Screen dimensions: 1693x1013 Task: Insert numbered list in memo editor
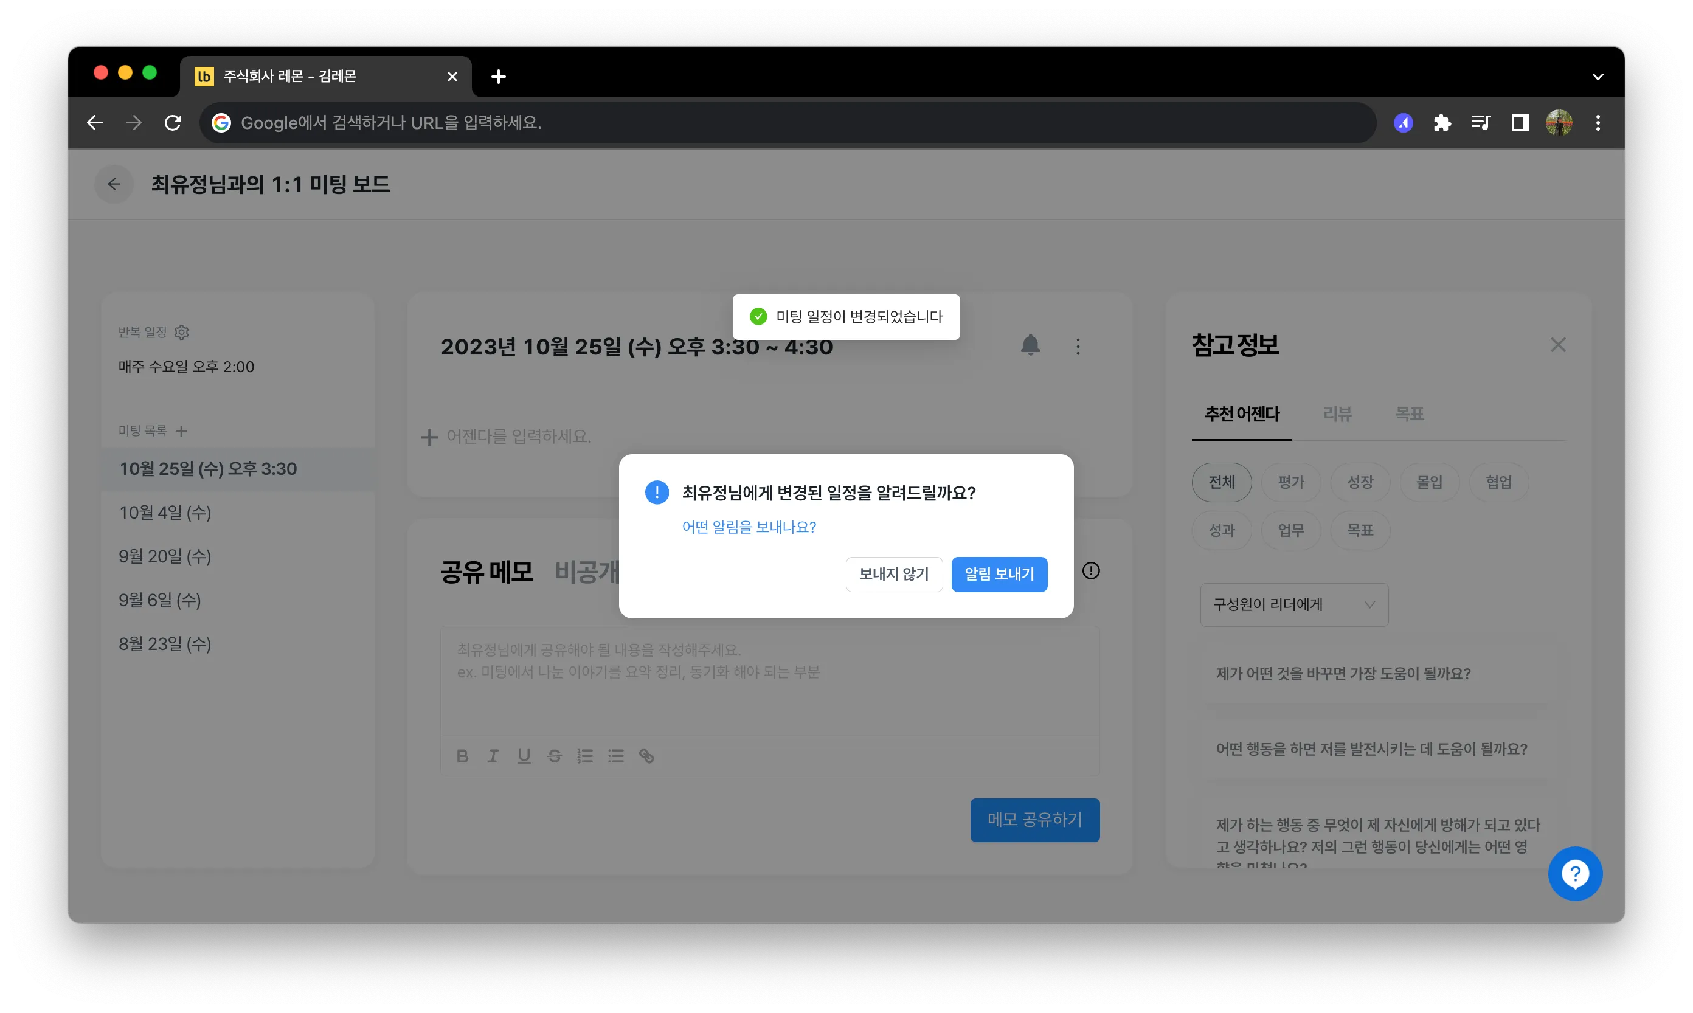click(x=585, y=756)
